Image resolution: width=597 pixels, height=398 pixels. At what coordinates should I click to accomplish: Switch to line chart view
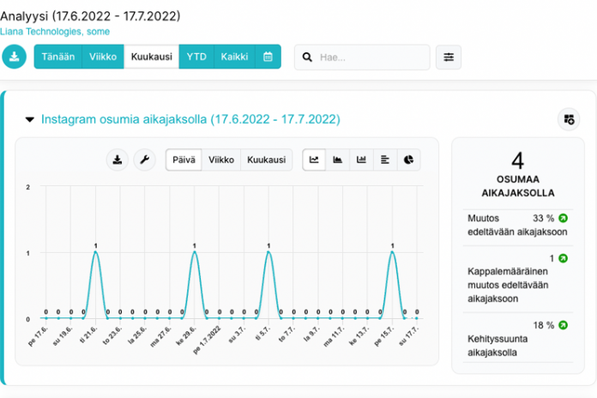[x=315, y=160]
